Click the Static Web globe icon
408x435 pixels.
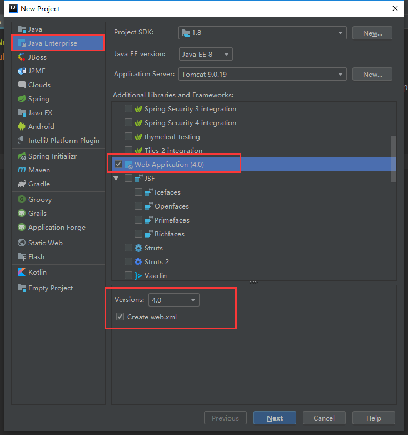pyautogui.click(x=22, y=243)
